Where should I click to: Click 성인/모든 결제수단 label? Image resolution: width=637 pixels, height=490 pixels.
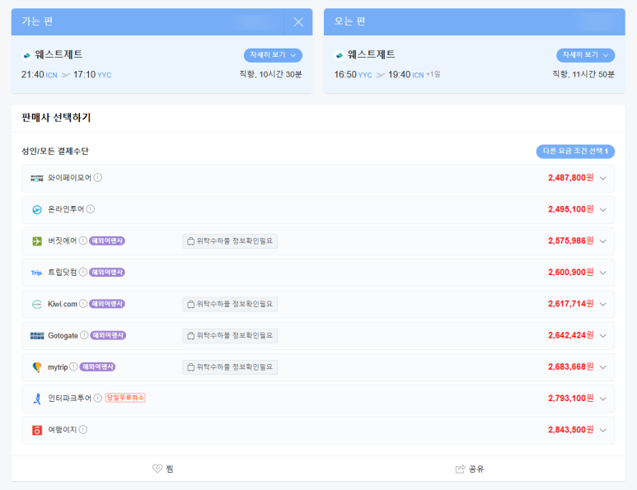pyautogui.click(x=55, y=152)
